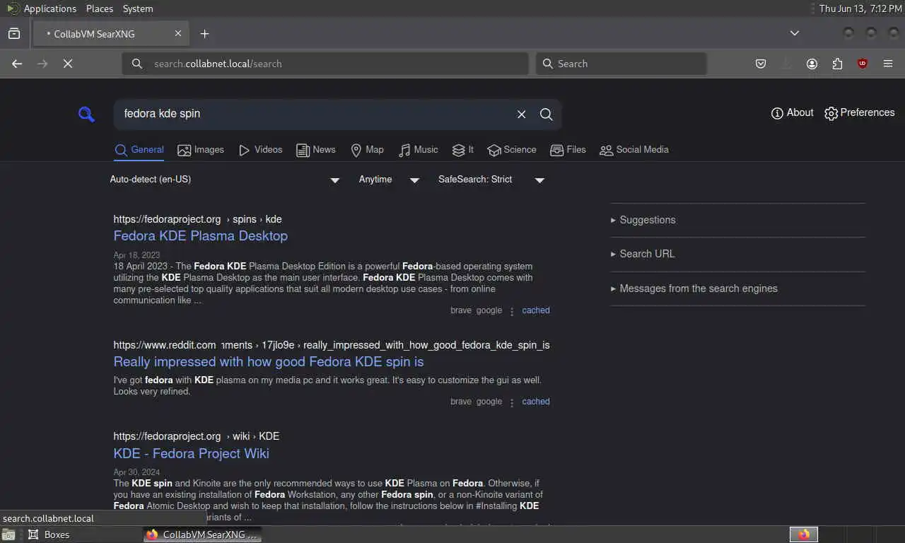
Task: Open the Auto-detect (en-US) language dropdown
Action: point(225,180)
